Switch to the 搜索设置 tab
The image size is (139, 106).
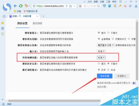(22, 23)
